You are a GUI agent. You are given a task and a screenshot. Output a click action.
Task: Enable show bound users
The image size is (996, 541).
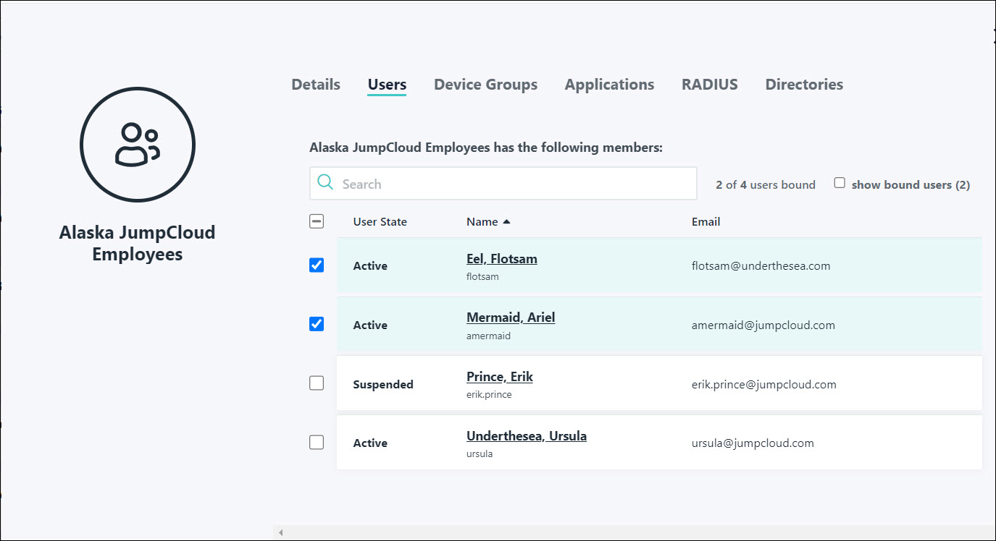[840, 182]
